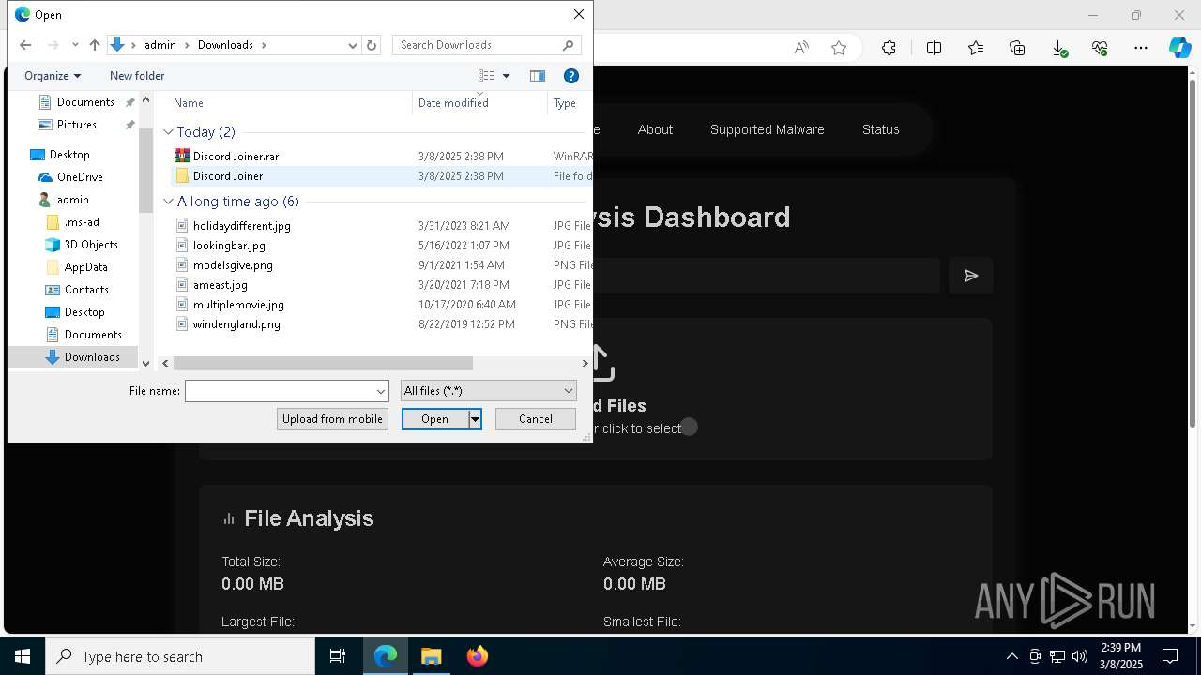Screen dimensions: 1201x675
Task: Click the admin segment in the path
Action: tap(160, 45)
